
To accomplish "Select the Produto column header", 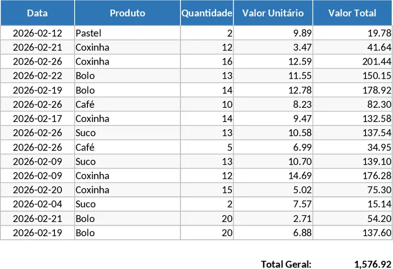I will point(127,13).
